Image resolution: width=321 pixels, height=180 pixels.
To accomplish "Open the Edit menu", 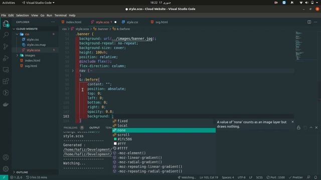I will pos(11,15).
